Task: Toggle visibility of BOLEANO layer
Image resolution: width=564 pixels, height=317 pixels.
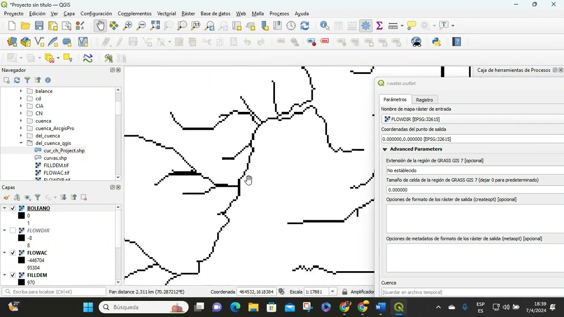Action: [x=13, y=208]
